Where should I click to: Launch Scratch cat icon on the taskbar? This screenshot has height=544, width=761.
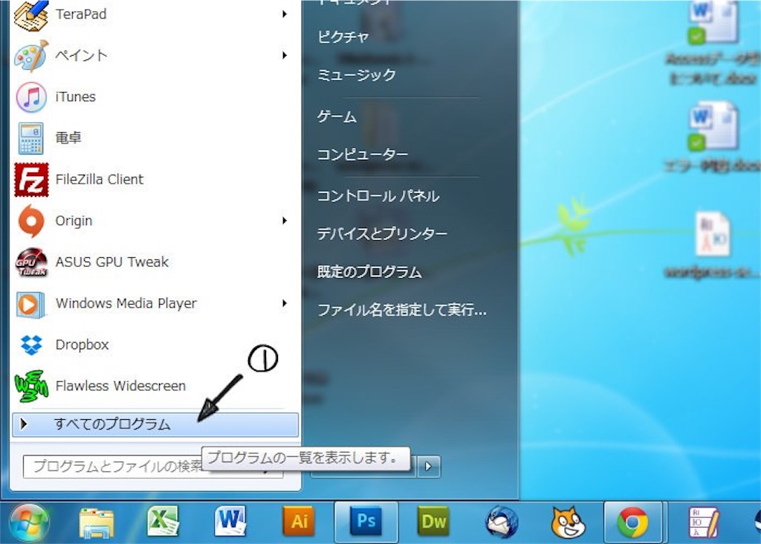pos(568,522)
